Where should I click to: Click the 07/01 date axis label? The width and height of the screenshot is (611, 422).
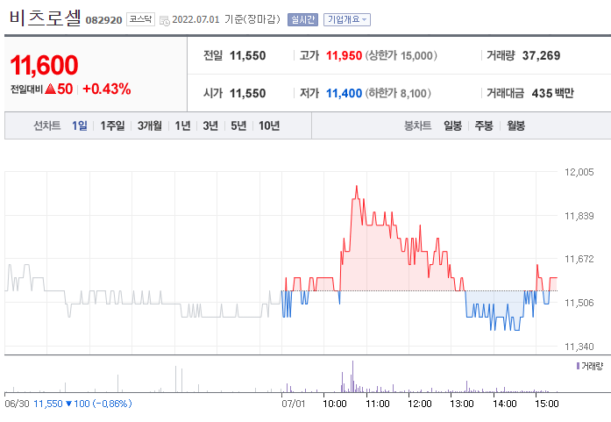click(x=294, y=404)
